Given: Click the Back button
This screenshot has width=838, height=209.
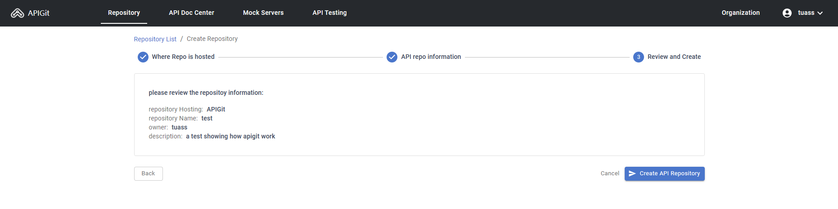Looking at the screenshot, I should pyautogui.click(x=149, y=173).
